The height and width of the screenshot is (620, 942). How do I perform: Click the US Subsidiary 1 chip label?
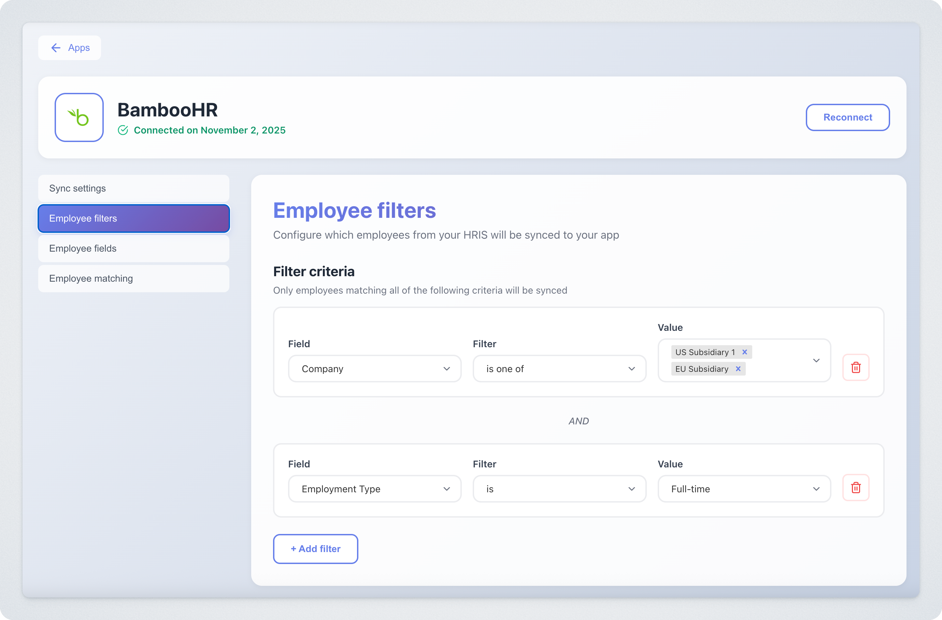pyautogui.click(x=704, y=352)
